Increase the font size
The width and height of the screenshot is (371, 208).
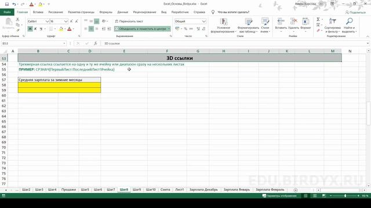click(x=71, y=21)
